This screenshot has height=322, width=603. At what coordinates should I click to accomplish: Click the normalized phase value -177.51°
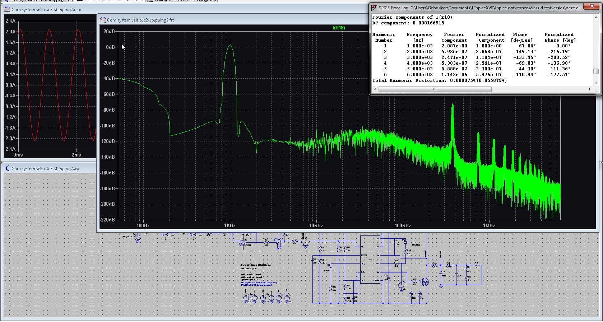pyautogui.click(x=559, y=75)
